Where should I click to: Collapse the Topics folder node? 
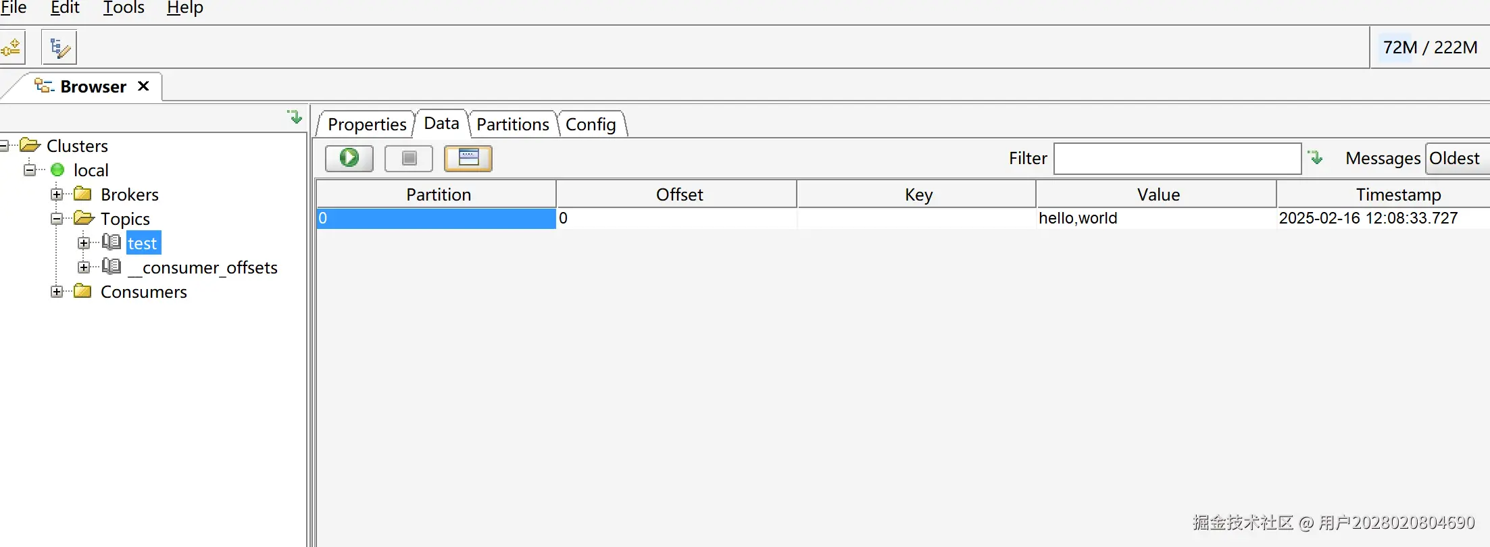[57, 219]
